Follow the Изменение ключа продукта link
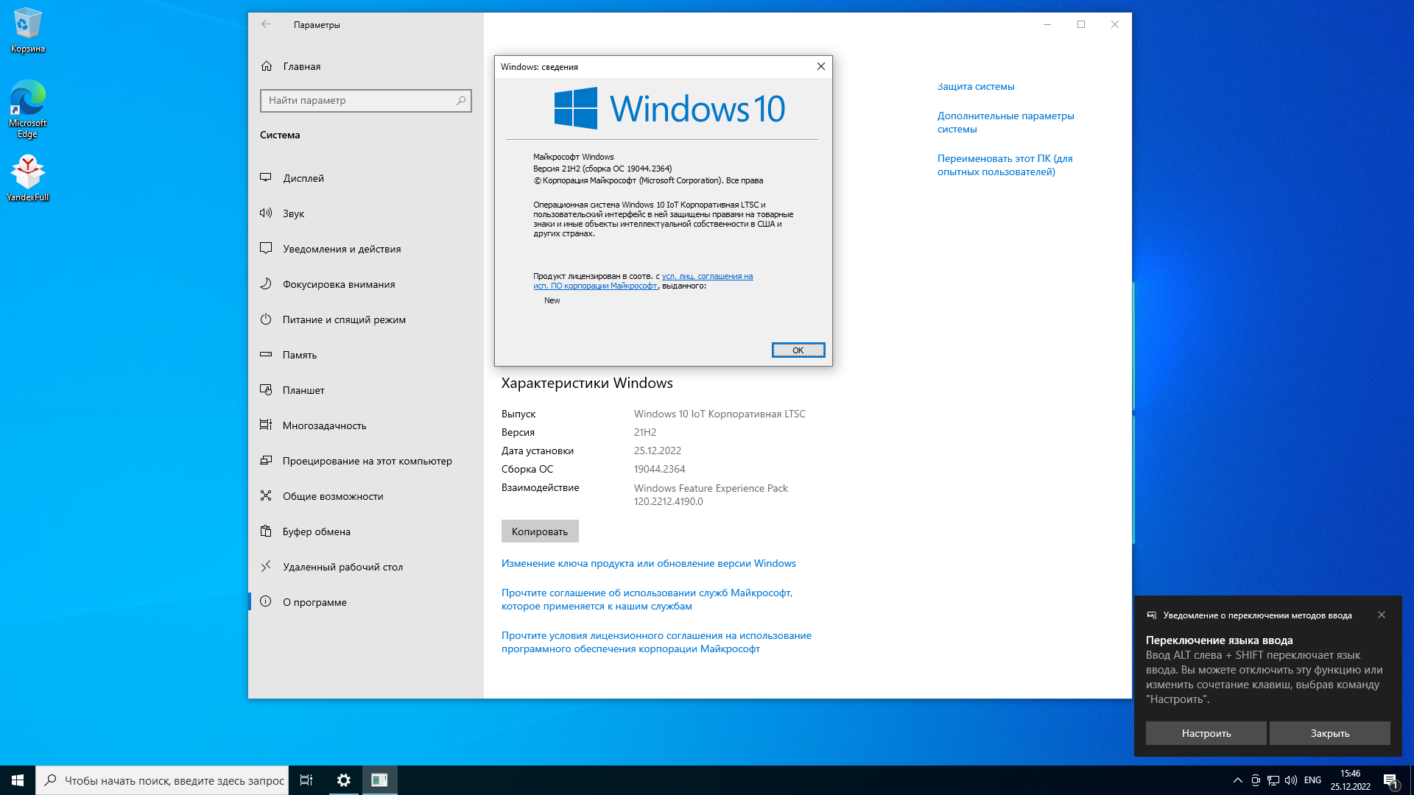Image resolution: width=1414 pixels, height=795 pixels. pos(648,563)
